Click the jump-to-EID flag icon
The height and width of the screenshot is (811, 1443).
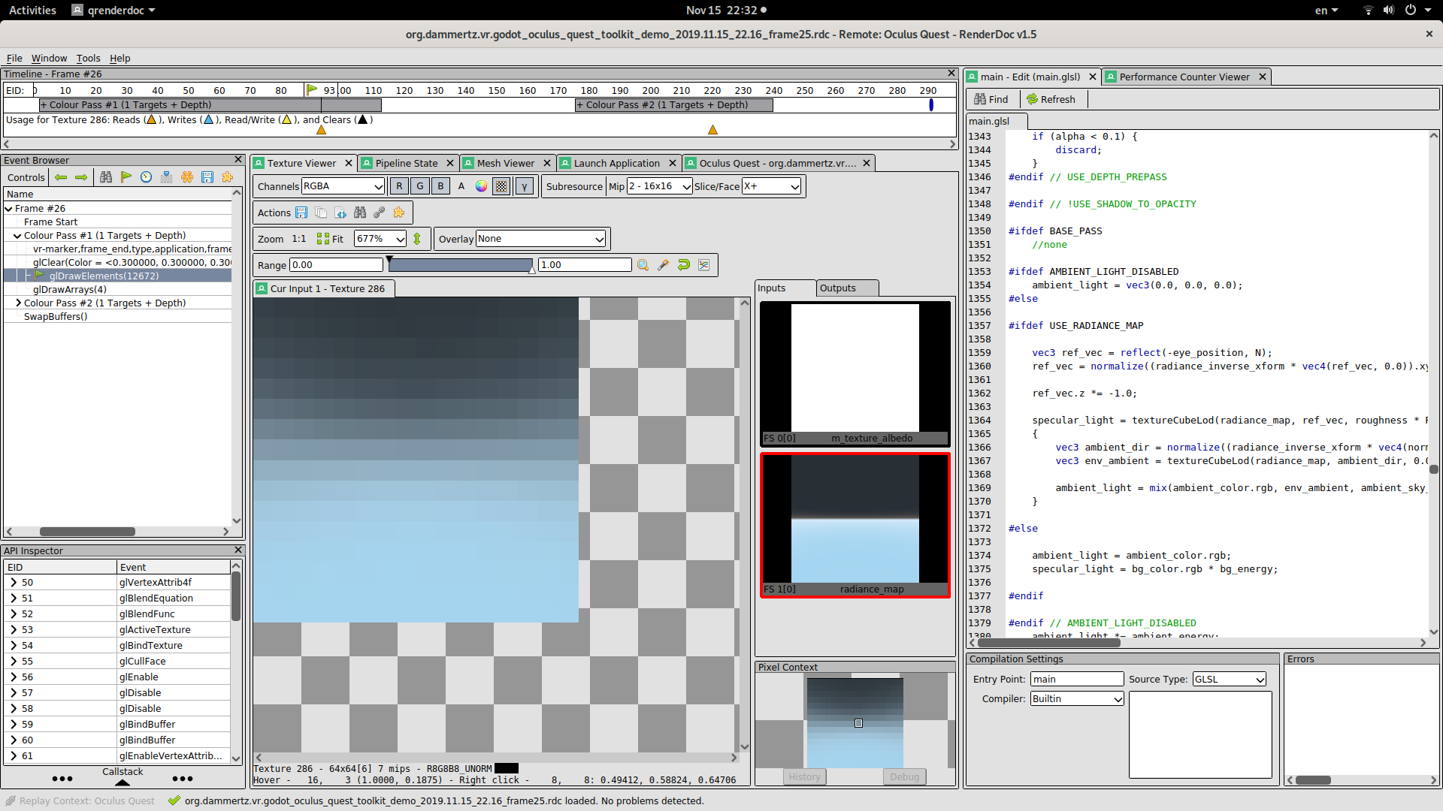tap(126, 177)
